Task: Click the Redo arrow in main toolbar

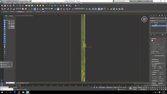Action: [x=5, y=9]
